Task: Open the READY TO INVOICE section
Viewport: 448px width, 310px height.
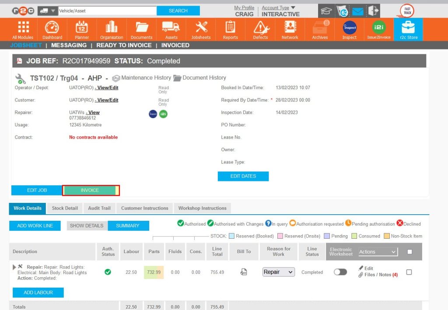Action: pyautogui.click(x=124, y=45)
